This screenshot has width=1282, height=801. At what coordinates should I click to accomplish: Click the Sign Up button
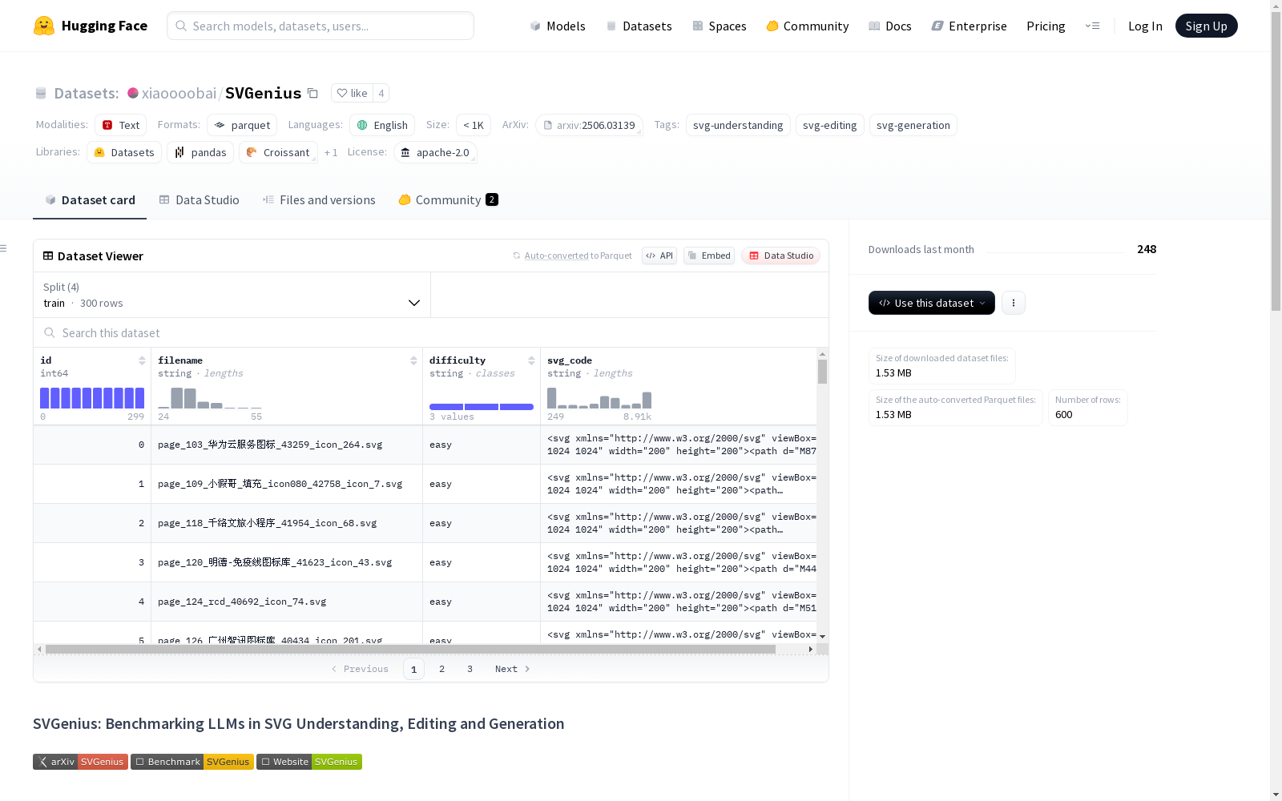tap(1206, 26)
